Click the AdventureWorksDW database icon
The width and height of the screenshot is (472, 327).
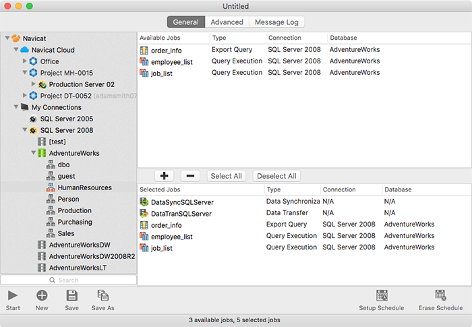[42, 245]
